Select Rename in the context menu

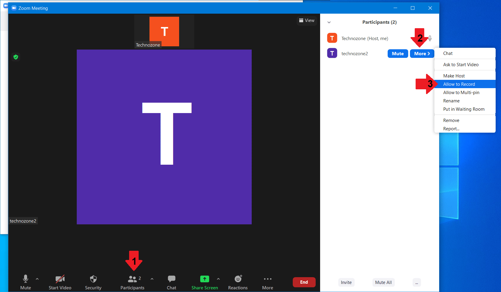[x=465, y=101]
